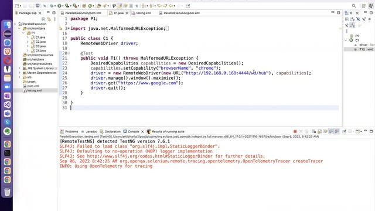Image resolution: width=375 pixels, height=211 pixels.
Task: Expand the Maven Dependencies node
Action: 19,73
